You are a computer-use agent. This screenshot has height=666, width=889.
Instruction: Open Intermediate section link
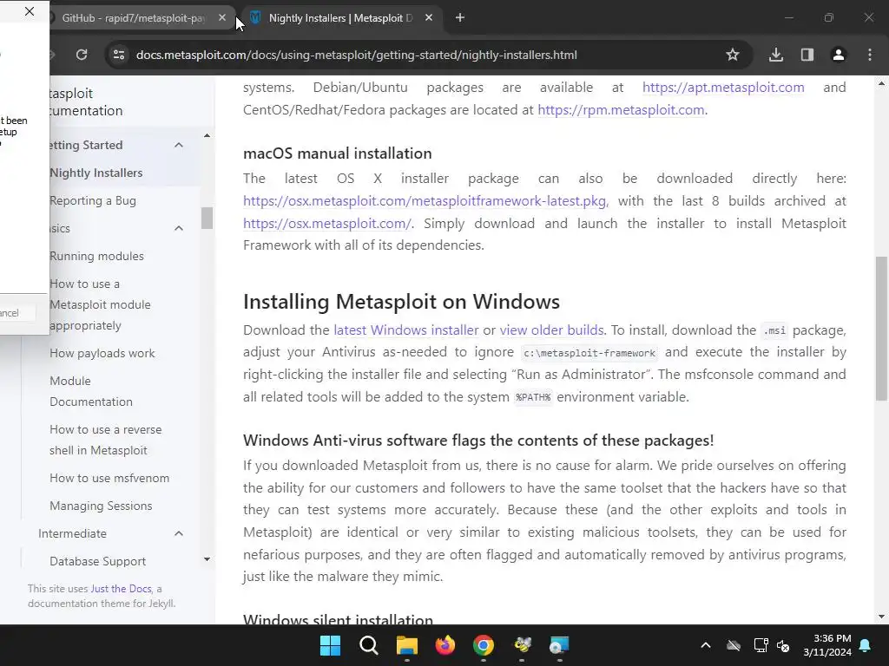[73, 533]
